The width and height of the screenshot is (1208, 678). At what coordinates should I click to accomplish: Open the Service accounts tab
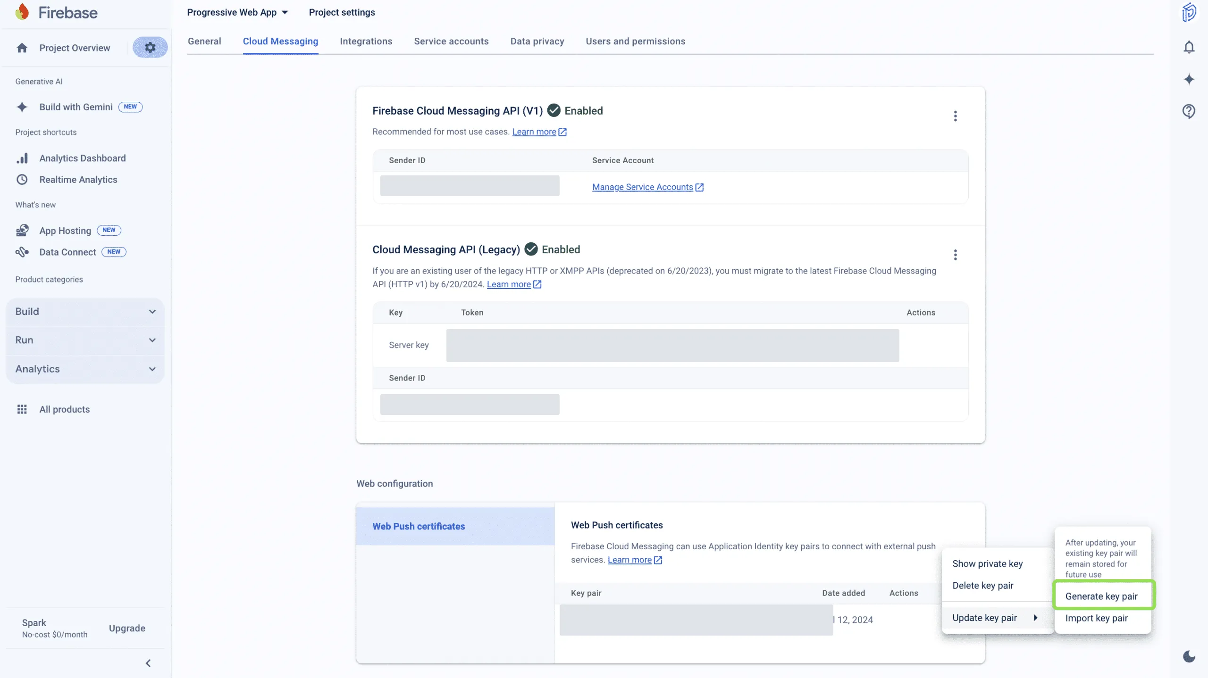[451, 41]
